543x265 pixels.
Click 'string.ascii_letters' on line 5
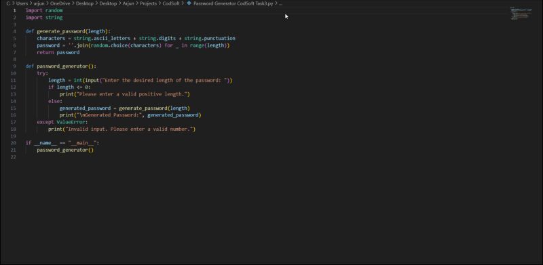point(102,38)
